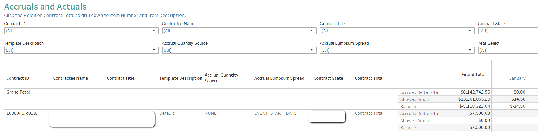Image resolution: width=538 pixels, height=132 pixels.
Task: Select the Accrual Lumpsum Spread column header
Action: click(x=279, y=78)
